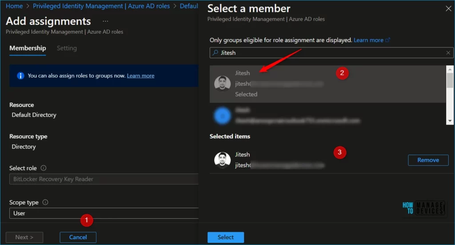
Task: Click external link icon after Learn more
Action: pos(387,40)
